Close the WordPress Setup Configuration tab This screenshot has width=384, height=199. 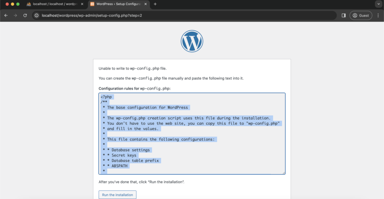145,4
